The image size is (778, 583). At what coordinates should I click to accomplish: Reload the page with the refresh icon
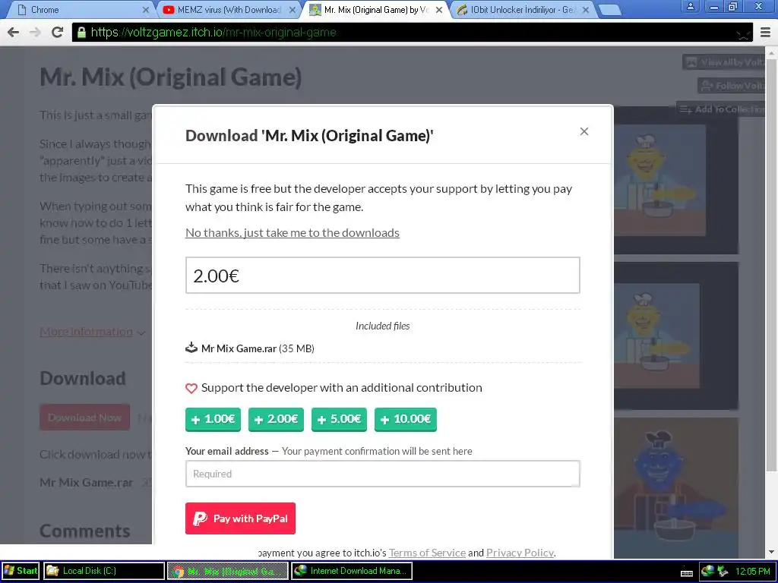pos(57,32)
